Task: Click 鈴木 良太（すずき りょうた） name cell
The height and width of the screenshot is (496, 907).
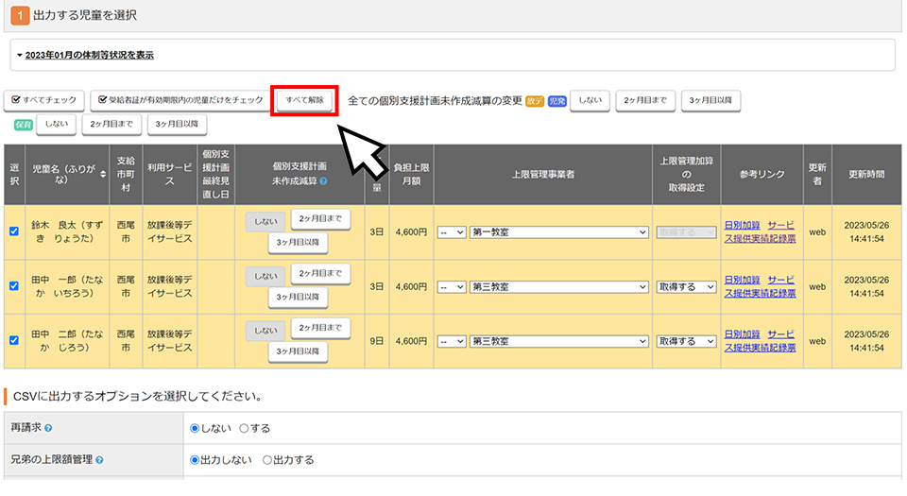Action: 67,231
